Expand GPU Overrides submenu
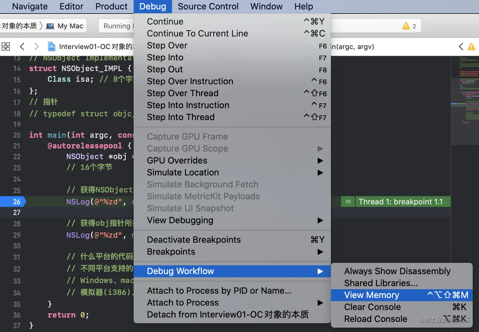This screenshot has height=332, width=479. point(232,161)
